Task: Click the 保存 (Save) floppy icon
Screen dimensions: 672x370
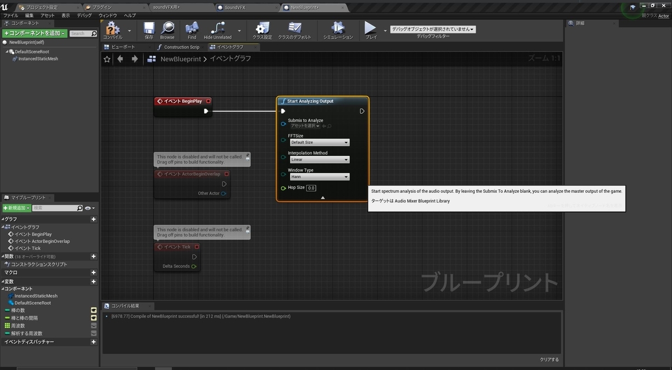Action: [x=149, y=30]
